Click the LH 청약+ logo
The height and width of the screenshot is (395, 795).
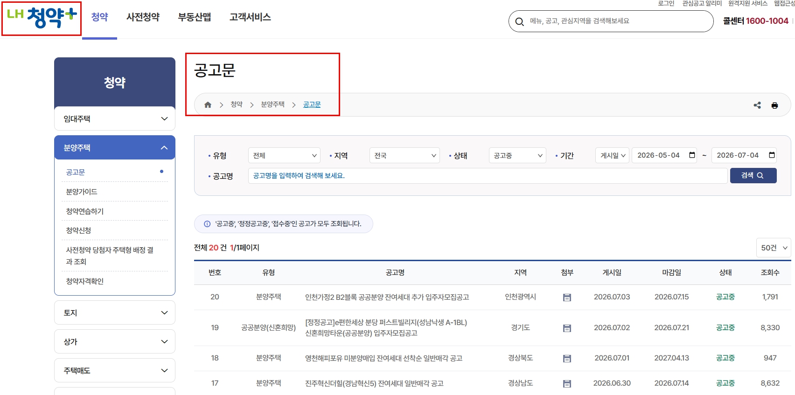[42, 18]
